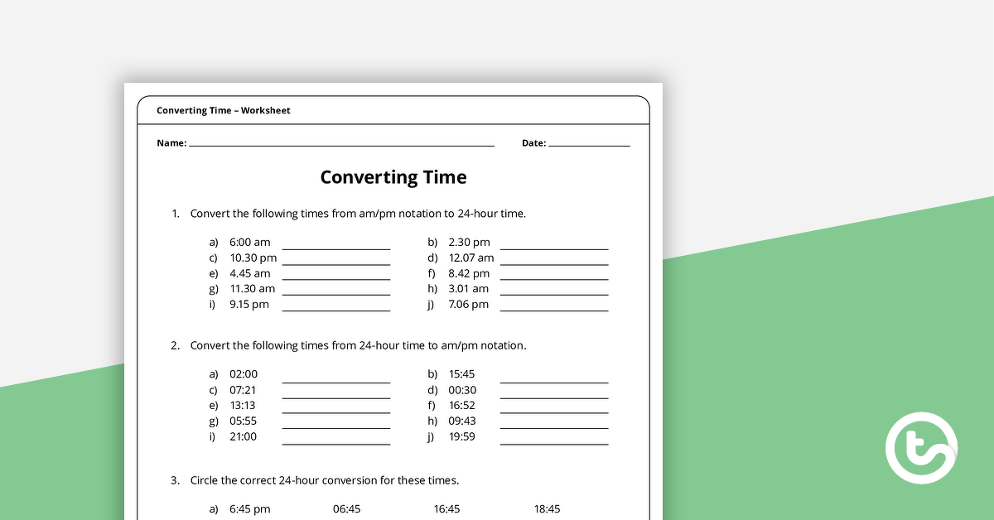Click the Name input line
994x520 pixels.
tap(341, 144)
